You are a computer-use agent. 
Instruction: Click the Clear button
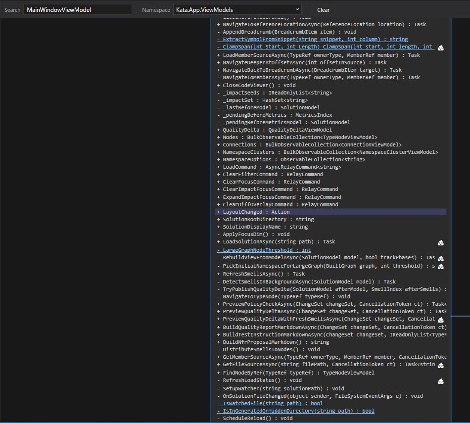click(x=323, y=10)
